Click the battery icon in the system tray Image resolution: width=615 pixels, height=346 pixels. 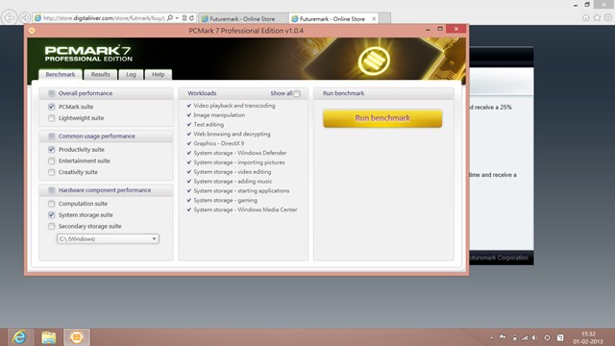tap(515, 337)
